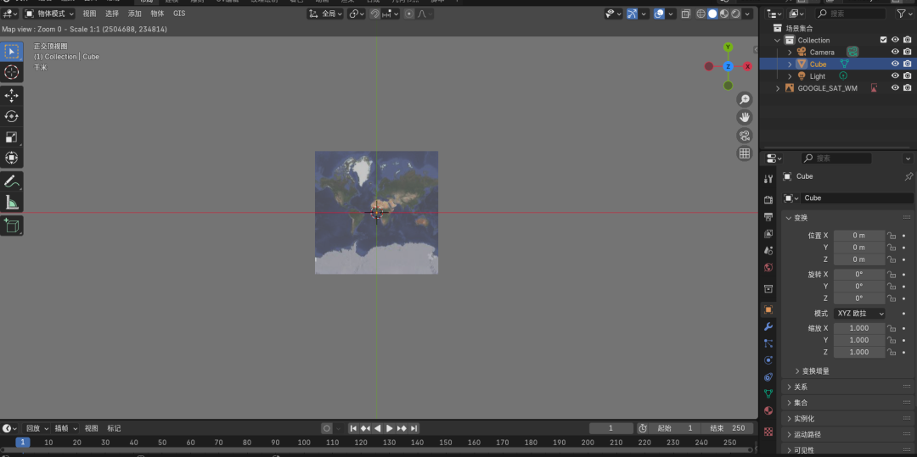This screenshot has width=917, height=457.
Task: Open the GIS menu
Action: pos(179,14)
